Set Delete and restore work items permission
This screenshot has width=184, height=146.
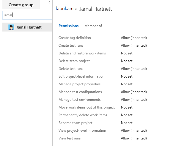click(127, 53)
